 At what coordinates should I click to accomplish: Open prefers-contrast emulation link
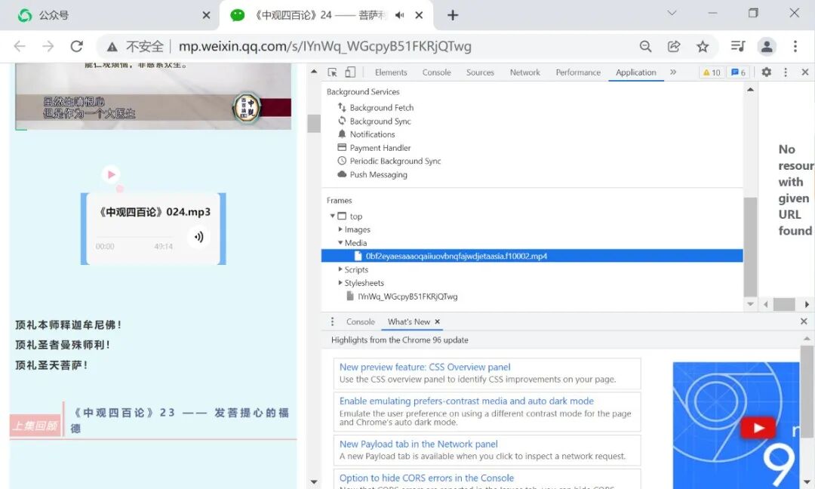(x=466, y=401)
